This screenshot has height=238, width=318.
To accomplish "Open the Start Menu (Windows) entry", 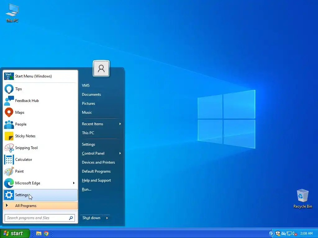I will tap(40, 76).
